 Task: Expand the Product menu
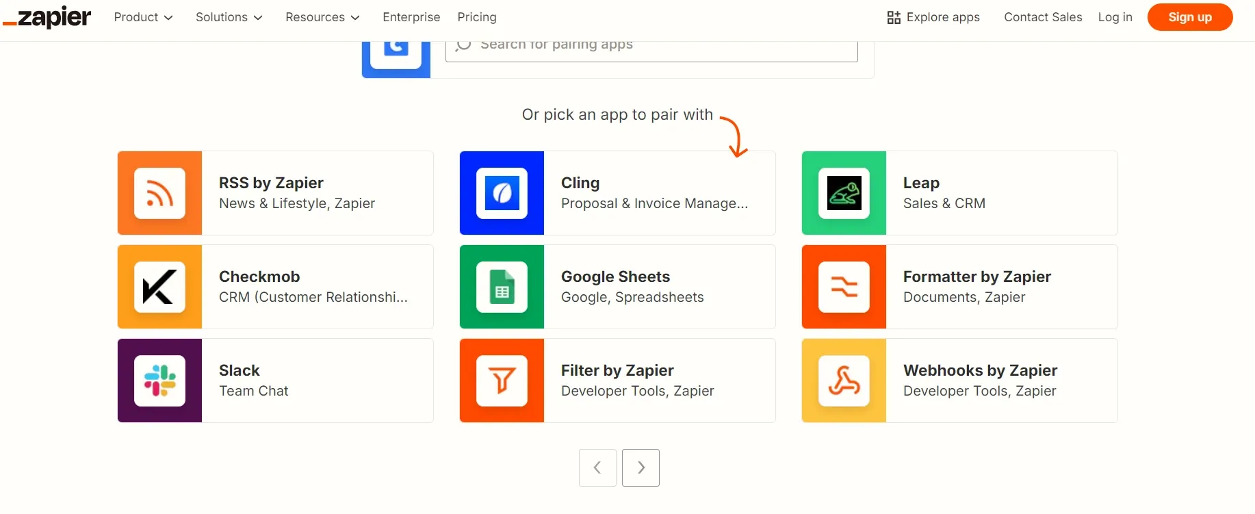(143, 17)
